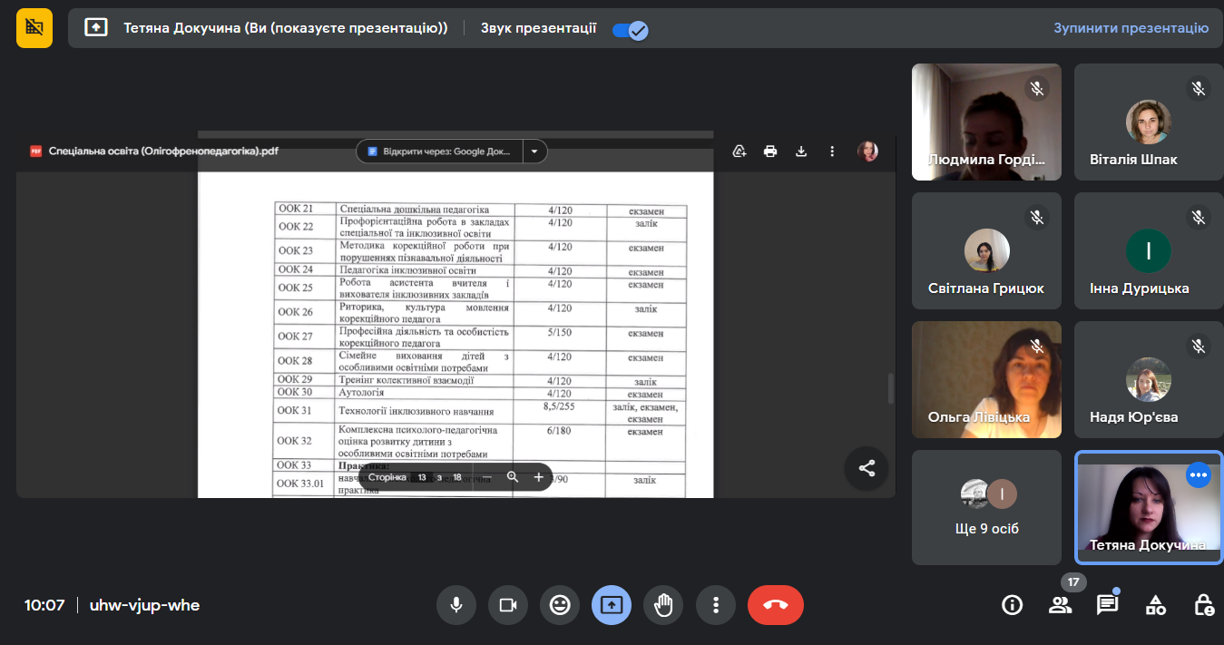This screenshot has width=1224, height=645.
Task: Toggle the presentation audio switch
Action: (x=630, y=30)
